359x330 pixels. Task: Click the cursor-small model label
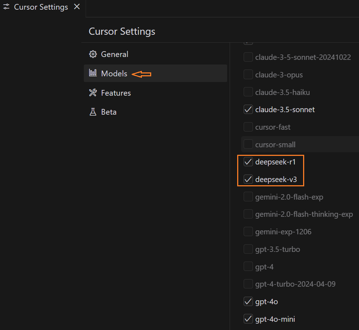[275, 145]
